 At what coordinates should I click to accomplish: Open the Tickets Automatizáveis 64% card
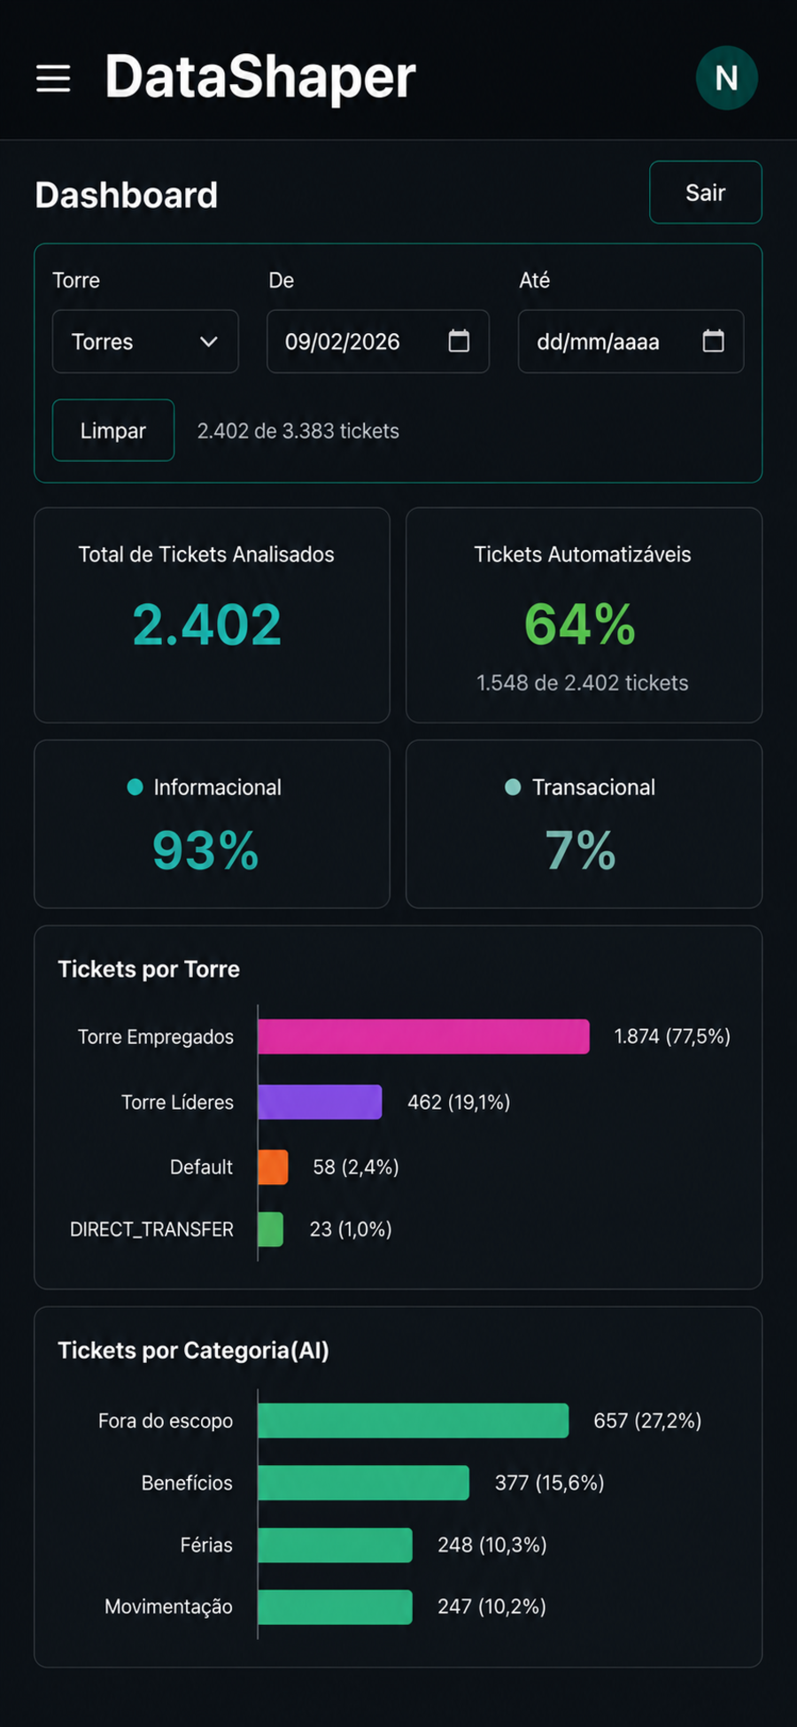coord(584,616)
